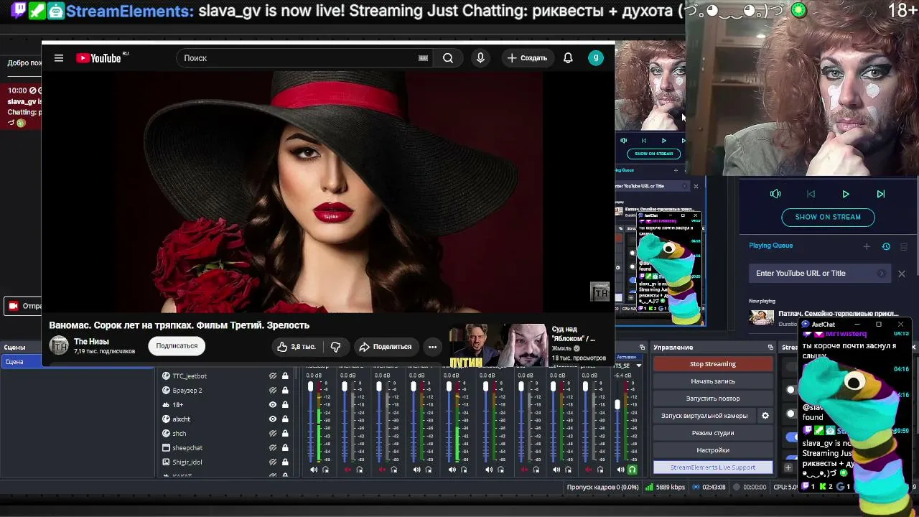The width and height of the screenshot is (919, 517).
Task: Open more actions menu under the video
Action: tap(432, 347)
